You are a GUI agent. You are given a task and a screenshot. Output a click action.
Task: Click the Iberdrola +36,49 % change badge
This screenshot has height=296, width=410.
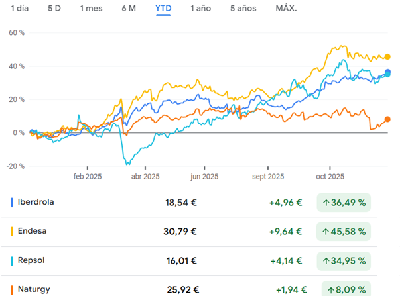[x=343, y=202]
